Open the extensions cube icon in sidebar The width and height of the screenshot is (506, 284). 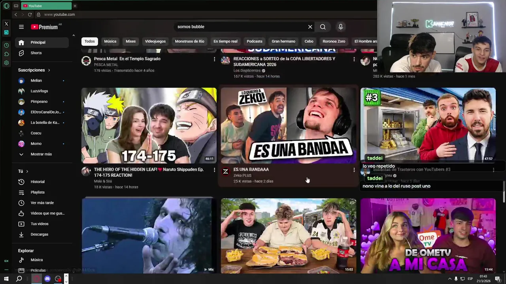click(6, 54)
